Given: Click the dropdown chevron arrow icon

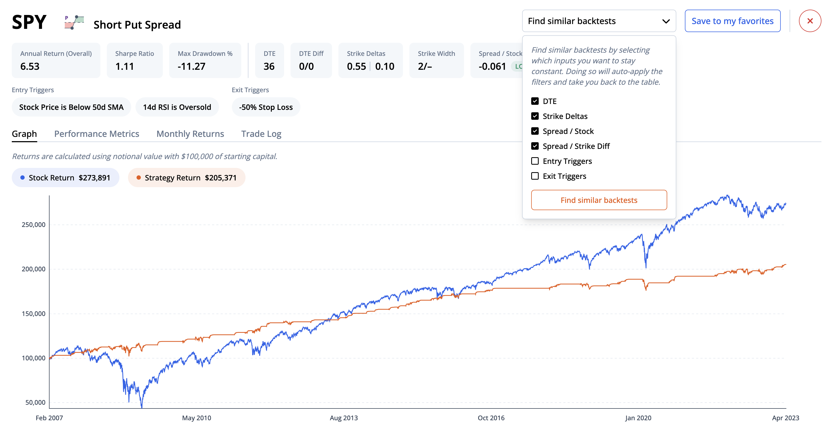Looking at the screenshot, I should (666, 21).
